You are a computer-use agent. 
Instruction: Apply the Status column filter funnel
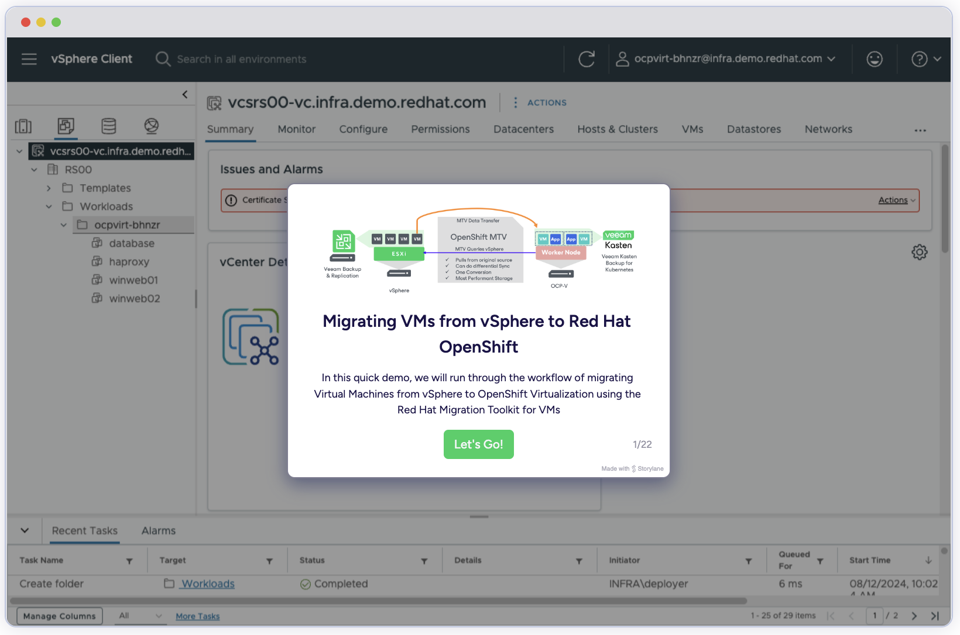(424, 560)
